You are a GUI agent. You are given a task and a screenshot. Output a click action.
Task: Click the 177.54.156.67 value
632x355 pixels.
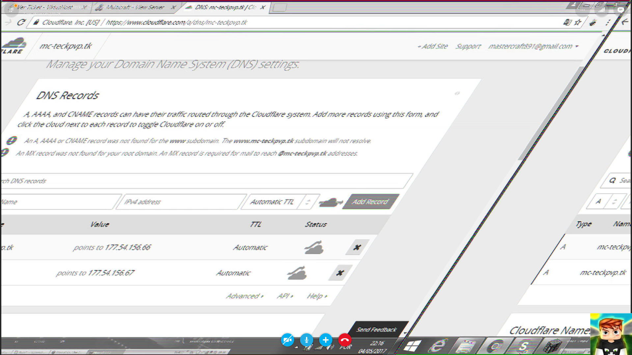point(111,273)
